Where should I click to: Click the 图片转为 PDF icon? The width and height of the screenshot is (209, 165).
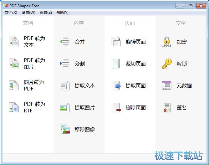tap(14, 85)
